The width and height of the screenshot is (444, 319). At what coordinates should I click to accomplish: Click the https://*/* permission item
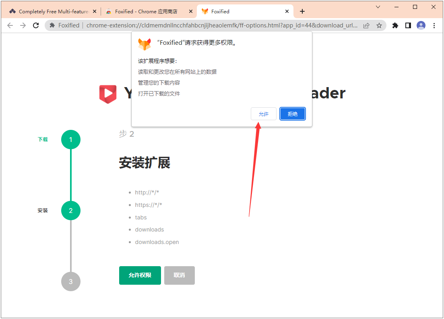149,205
